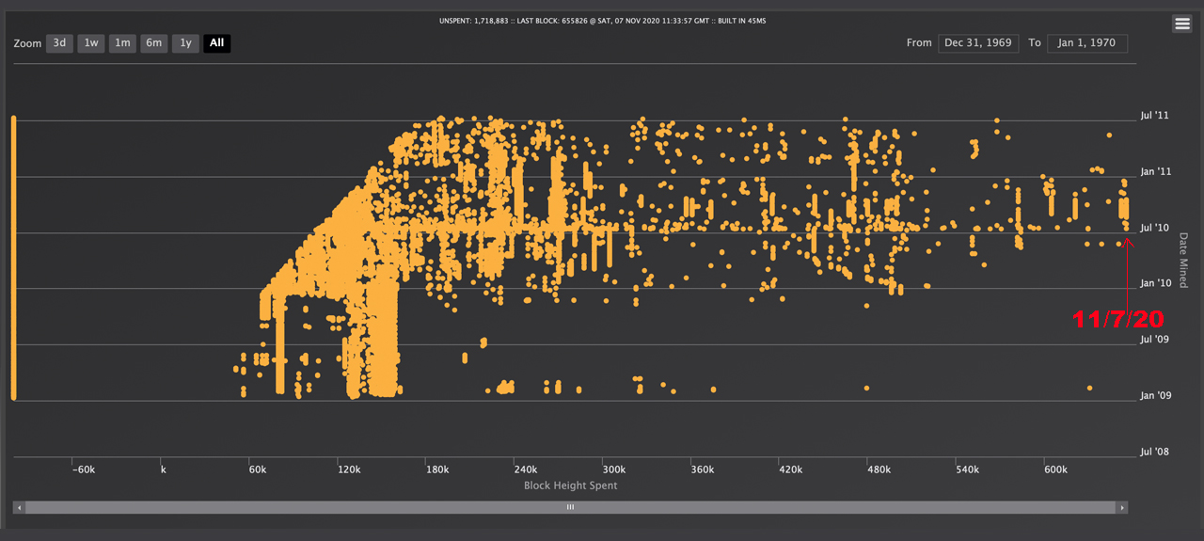Select the 1w zoom option
1204x541 pixels.
click(90, 43)
